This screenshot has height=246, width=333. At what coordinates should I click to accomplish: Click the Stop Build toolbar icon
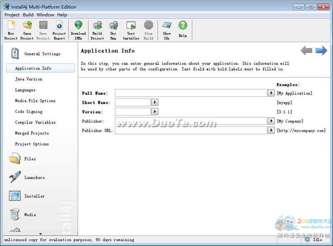149,25
